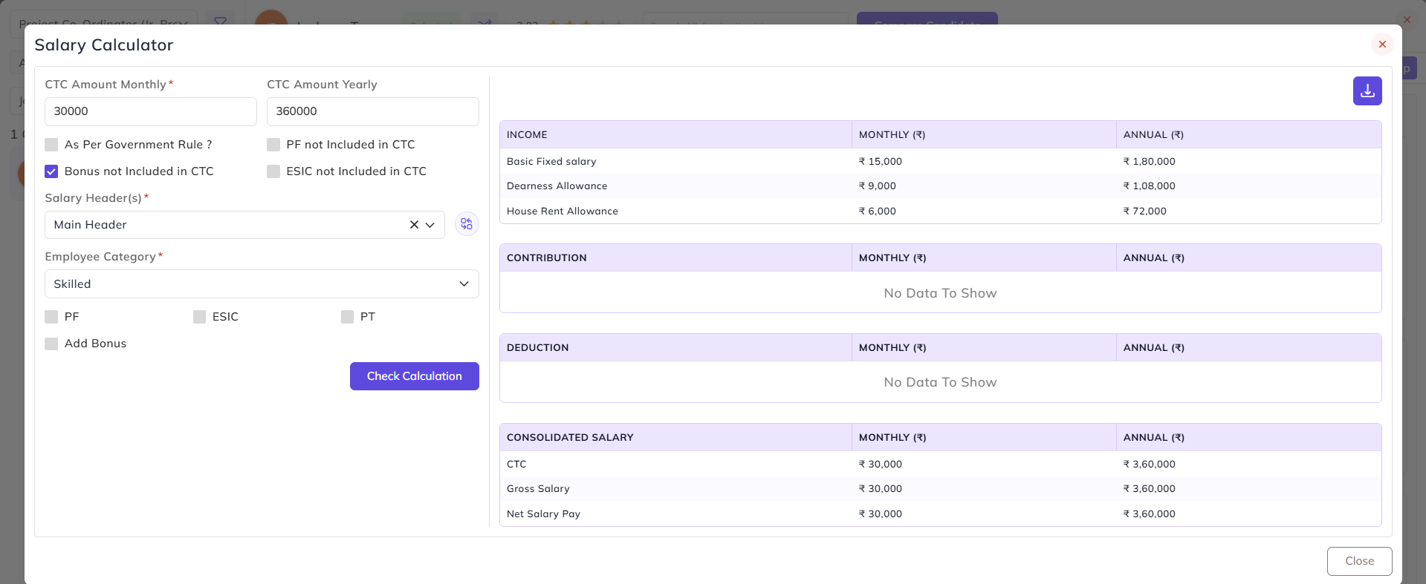Click the Close button at the bottom
Viewport: 1426px width, 584px height.
[1359, 561]
